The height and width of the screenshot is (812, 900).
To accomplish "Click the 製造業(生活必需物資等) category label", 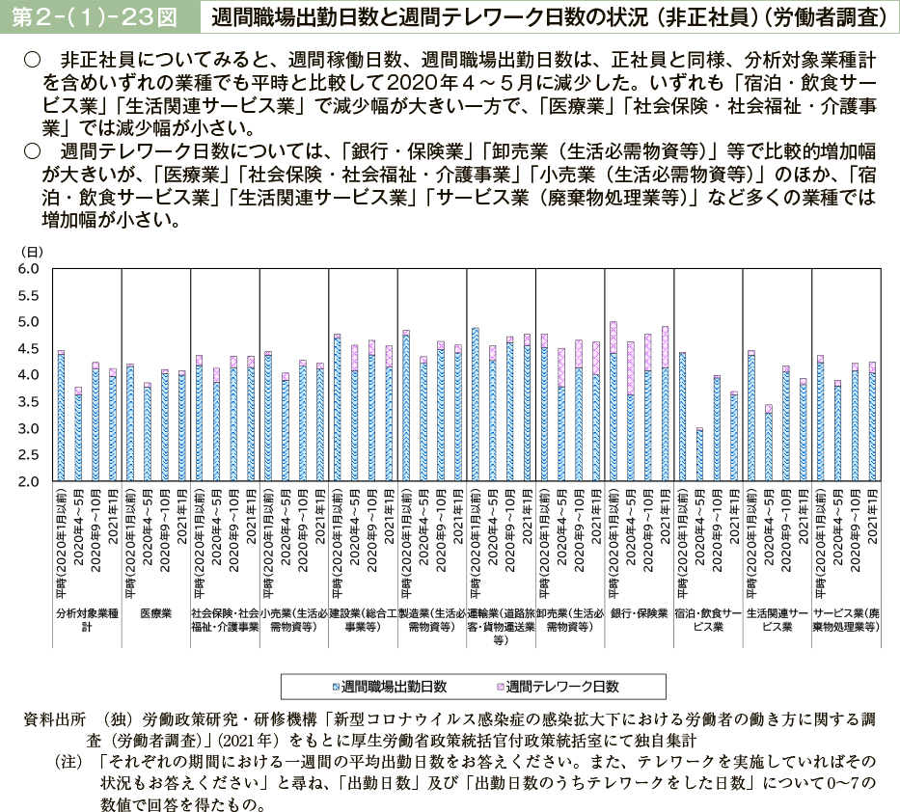I will [432, 619].
